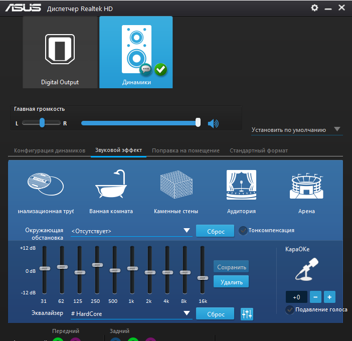Expand Окружающая обстановка environment dropdown
The height and width of the screenshot is (341, 352).
click(x=187, y=231)
